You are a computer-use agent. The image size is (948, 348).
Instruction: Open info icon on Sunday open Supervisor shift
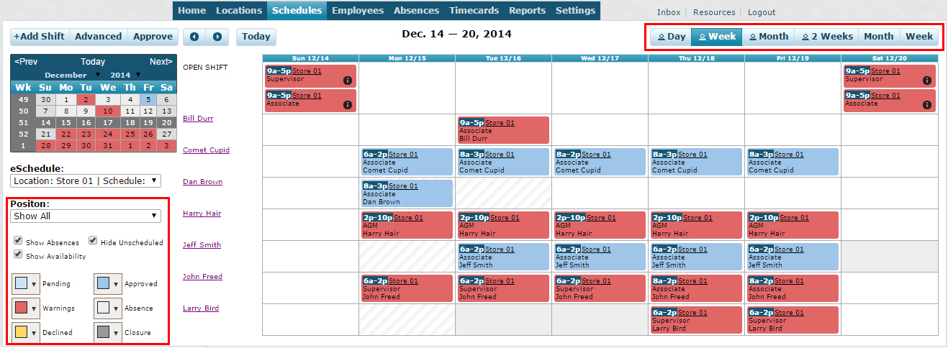point(347,81)
